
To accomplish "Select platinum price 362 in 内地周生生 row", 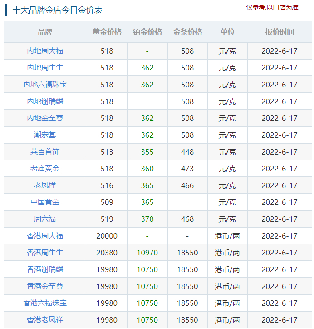I will click(147, 68).
